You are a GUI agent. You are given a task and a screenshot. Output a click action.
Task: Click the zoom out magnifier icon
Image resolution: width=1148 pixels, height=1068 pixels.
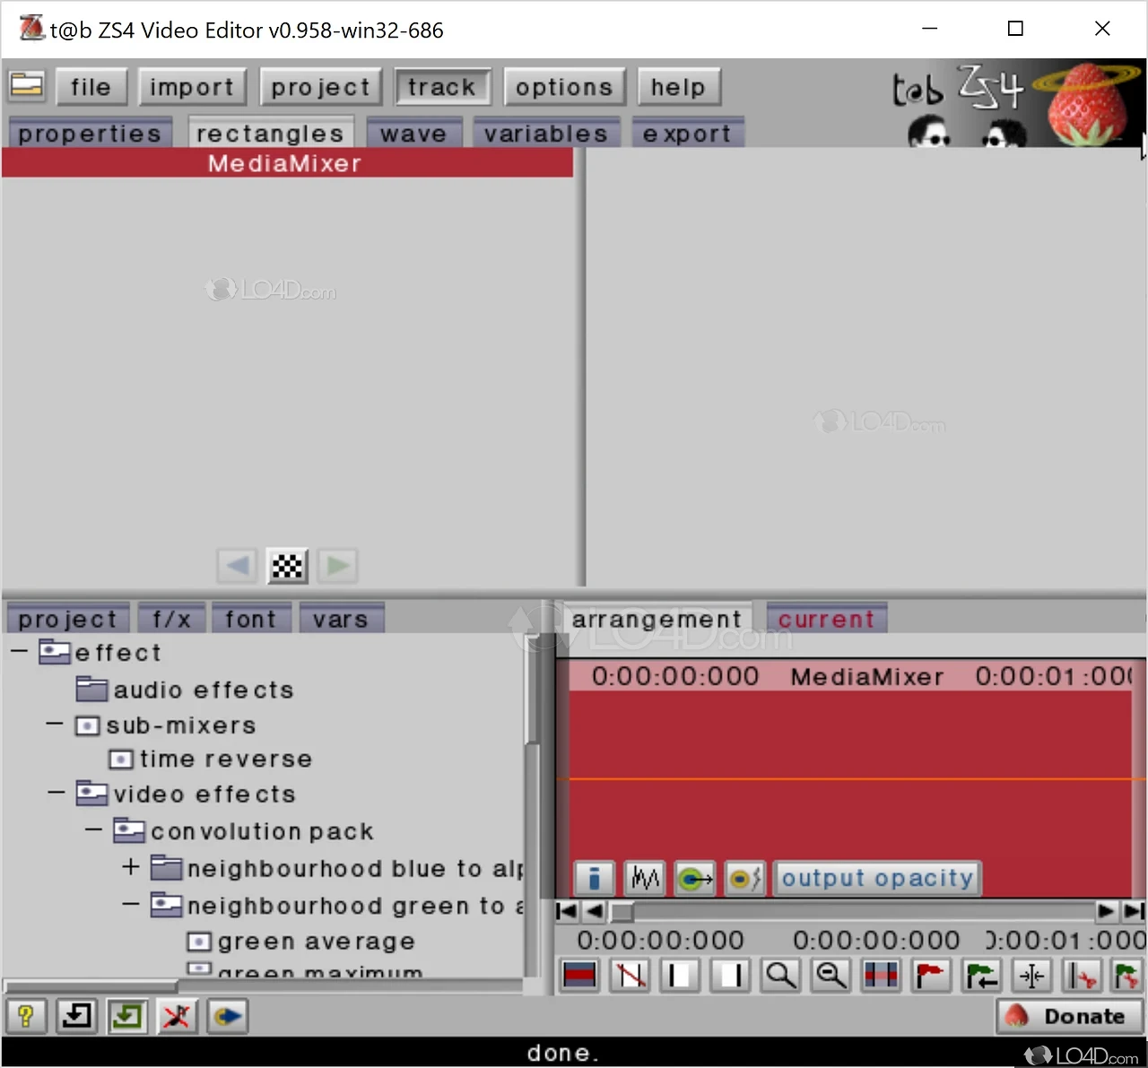click(x=831, y=976)
